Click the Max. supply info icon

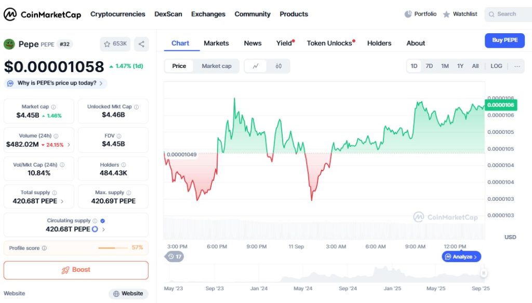click(x=129, y=192)
